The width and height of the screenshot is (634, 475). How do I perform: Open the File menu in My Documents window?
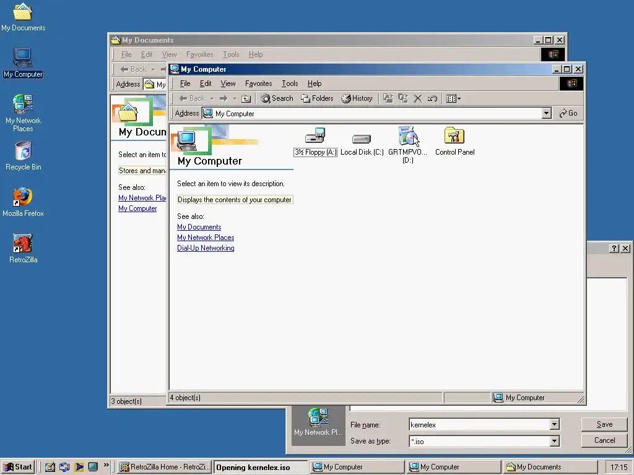coord(126,54)
